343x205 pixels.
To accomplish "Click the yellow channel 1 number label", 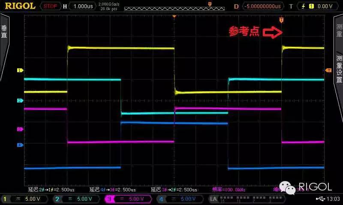I will coord(5,199).
